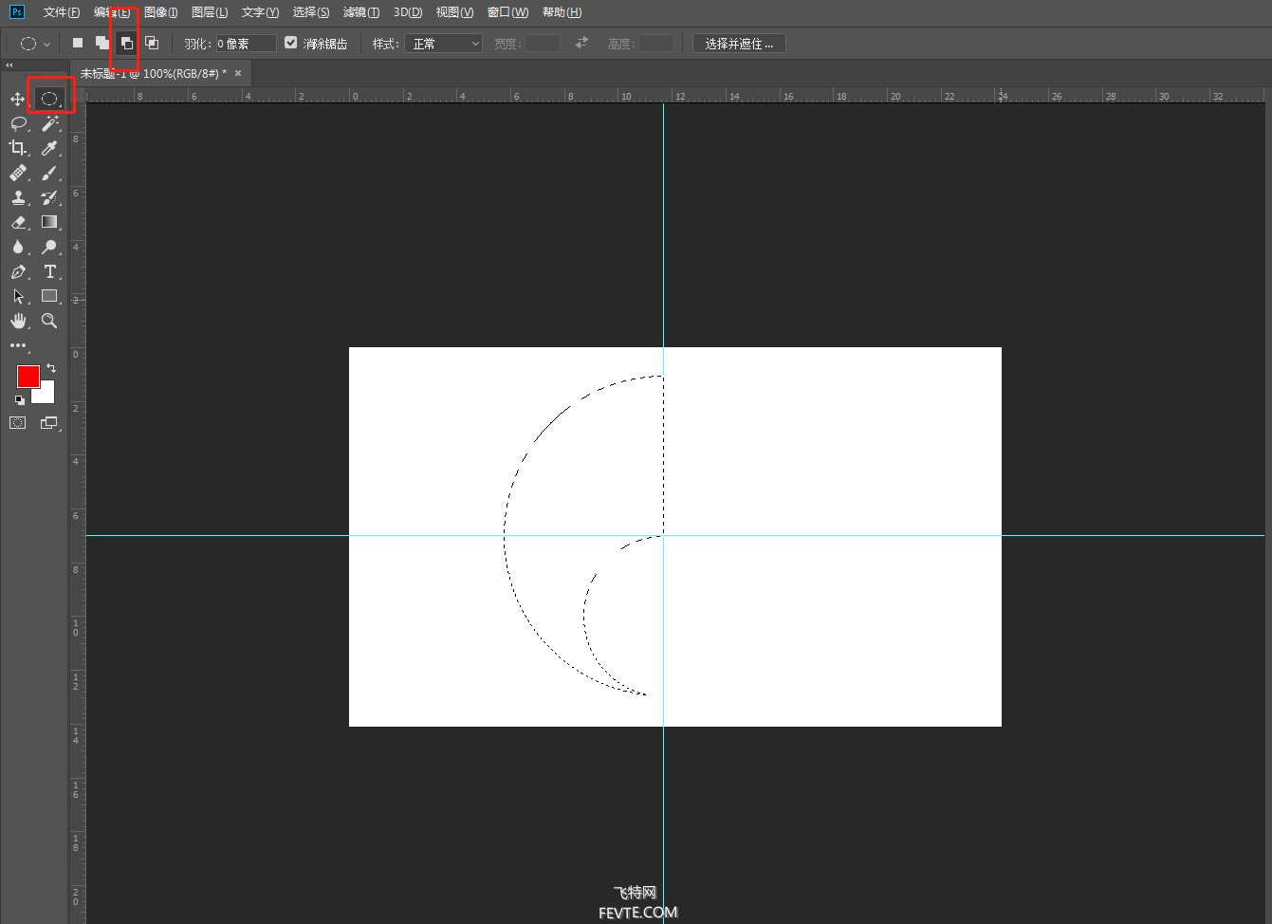This screenshot has height=924, width=1272.
Task: Choose Intersect with Selection mode
Action: [151, 43]
